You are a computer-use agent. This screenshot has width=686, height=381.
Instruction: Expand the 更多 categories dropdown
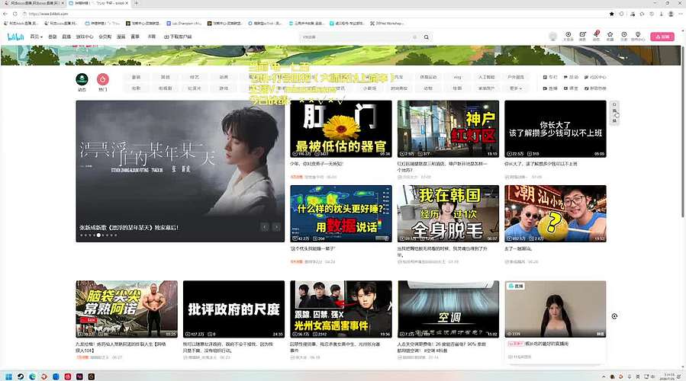516,88
